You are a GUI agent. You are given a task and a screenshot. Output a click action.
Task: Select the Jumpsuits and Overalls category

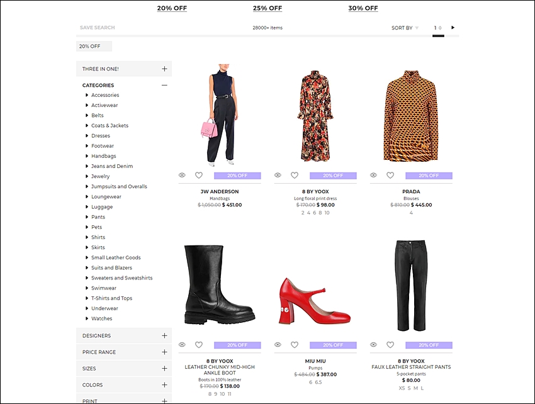pyautogui.click(x=119, y=186)
